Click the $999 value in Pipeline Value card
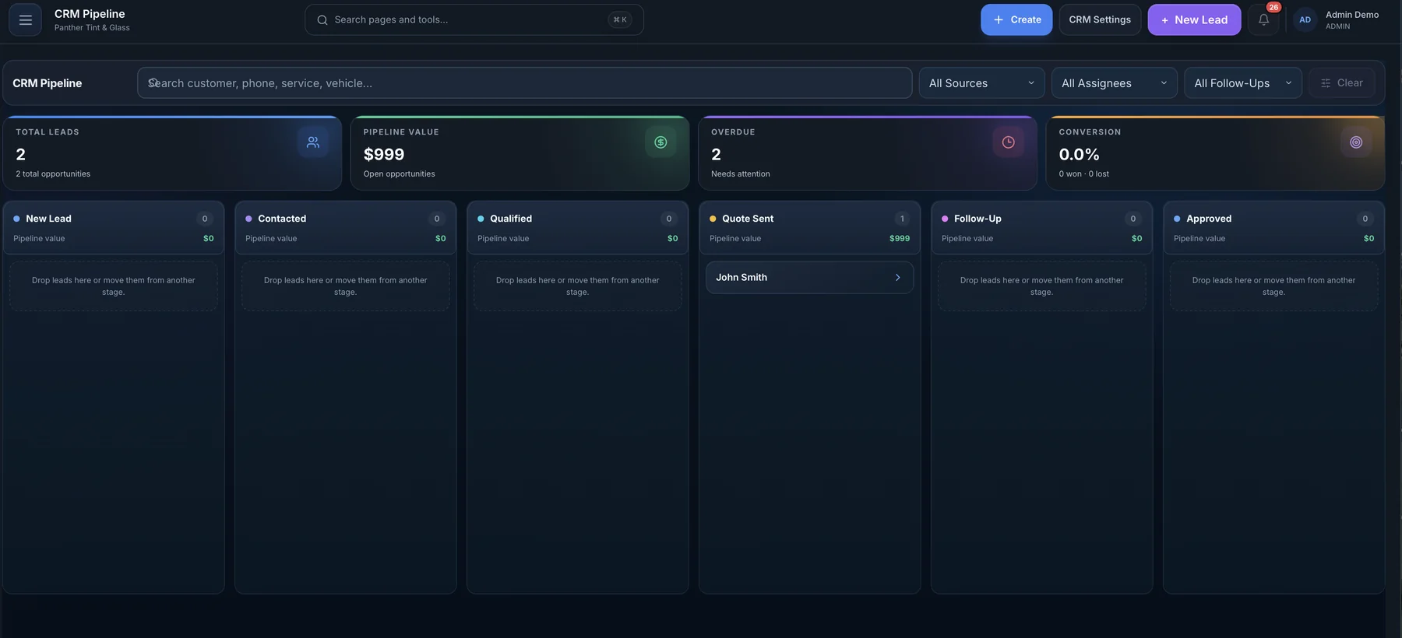This screenshot has width=1402, height=638. [x=384, y=155]
